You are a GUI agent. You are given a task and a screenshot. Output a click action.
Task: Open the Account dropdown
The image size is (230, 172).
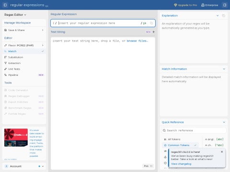pyautogui.click(x=24, y=166)
